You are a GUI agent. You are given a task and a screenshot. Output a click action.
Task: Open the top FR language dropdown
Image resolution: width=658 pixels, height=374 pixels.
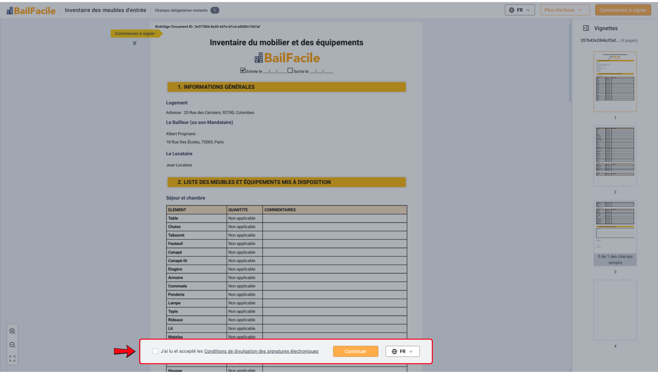(519, 10)
